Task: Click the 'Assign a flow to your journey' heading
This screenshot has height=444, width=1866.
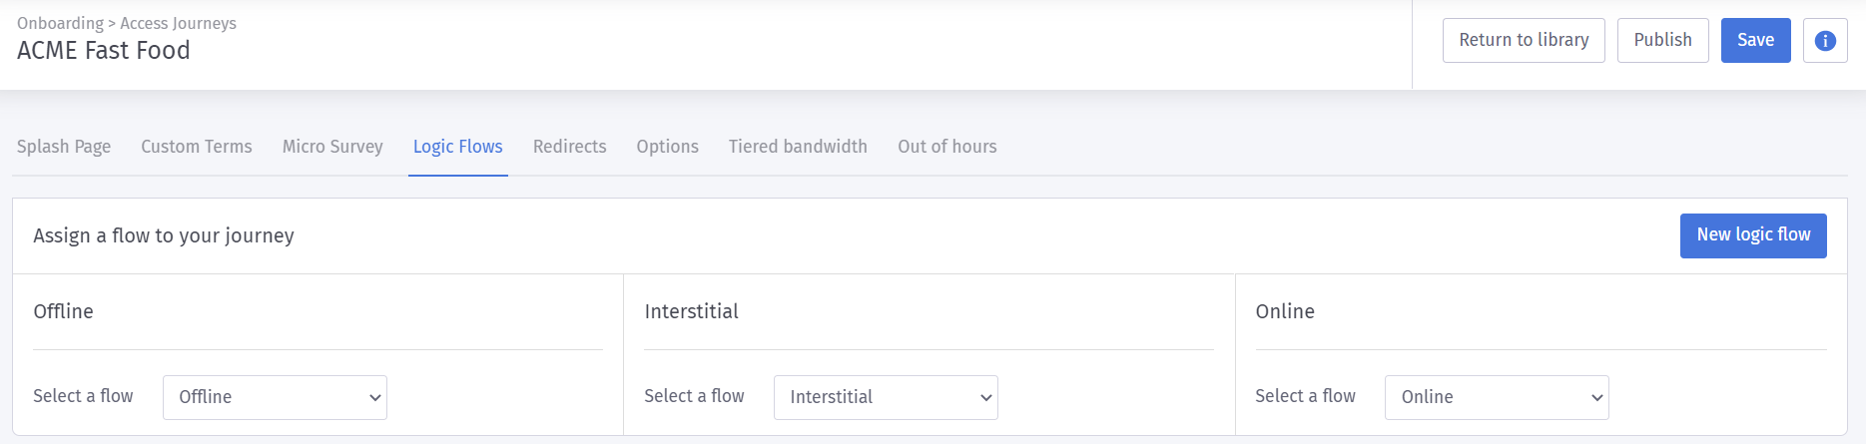Action: point(164,236)
